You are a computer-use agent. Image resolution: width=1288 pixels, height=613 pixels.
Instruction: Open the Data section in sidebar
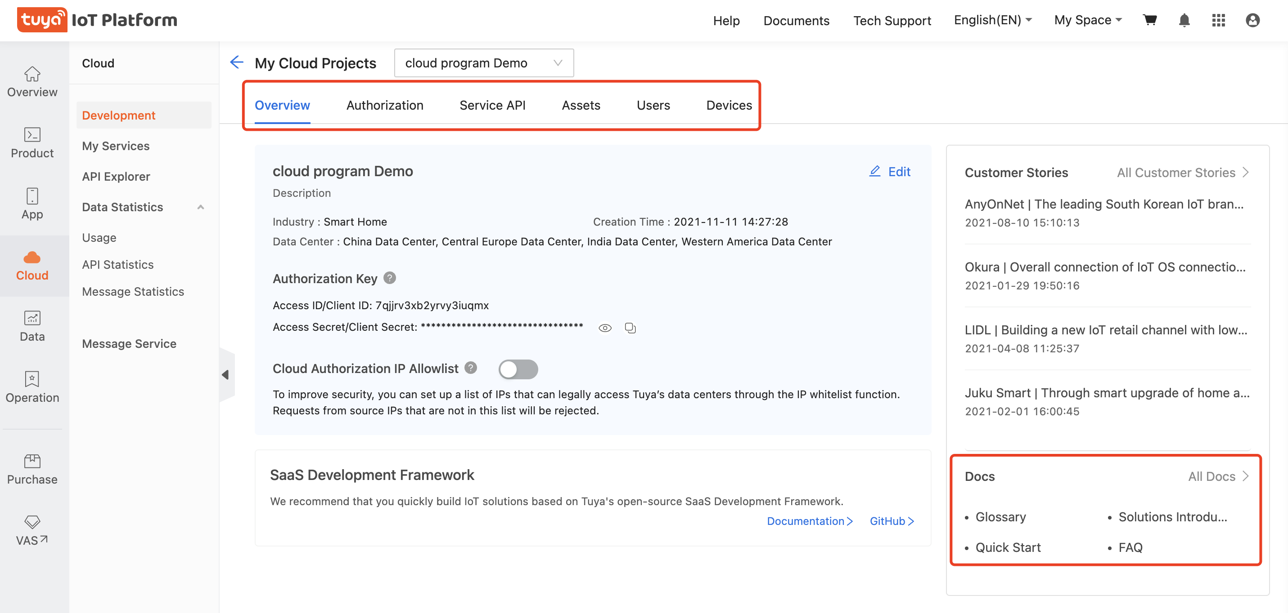[x=32, y=326]
